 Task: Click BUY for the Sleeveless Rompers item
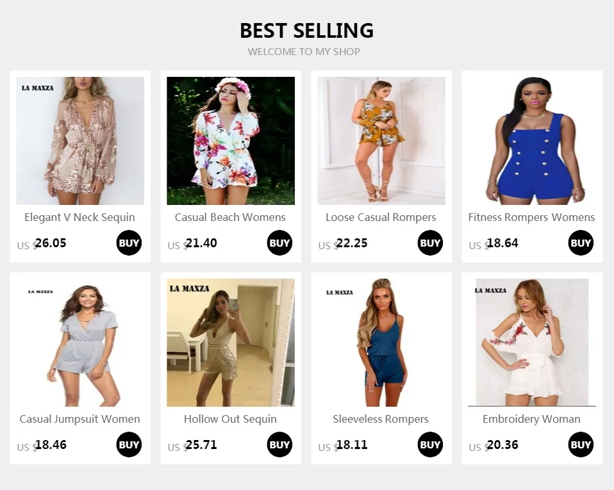pos(430,445)
